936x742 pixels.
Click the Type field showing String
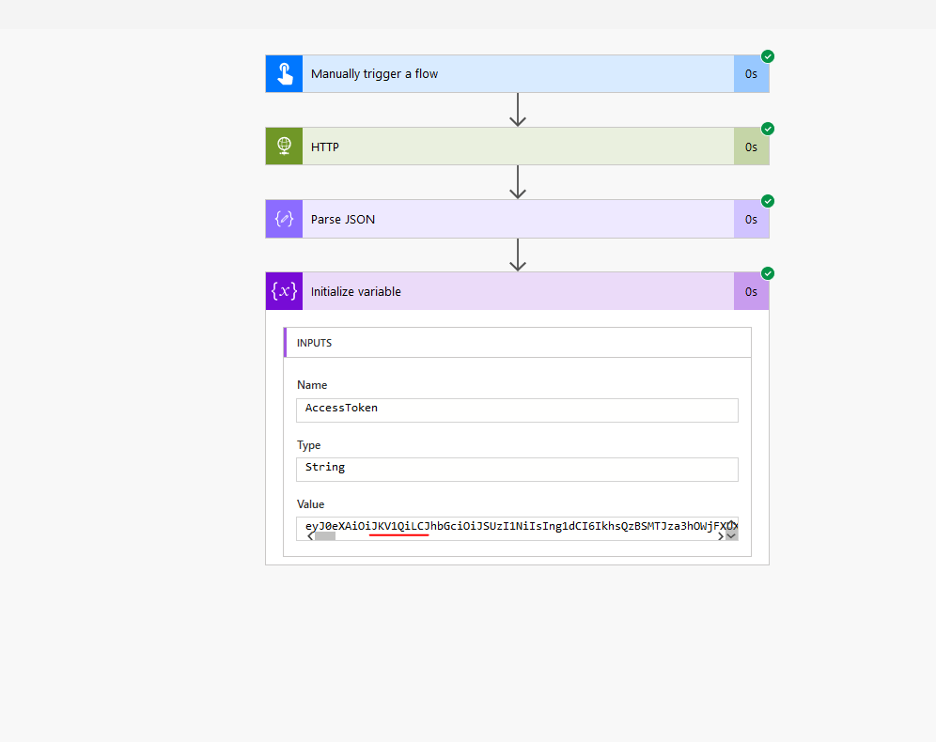tap(517, 469)
